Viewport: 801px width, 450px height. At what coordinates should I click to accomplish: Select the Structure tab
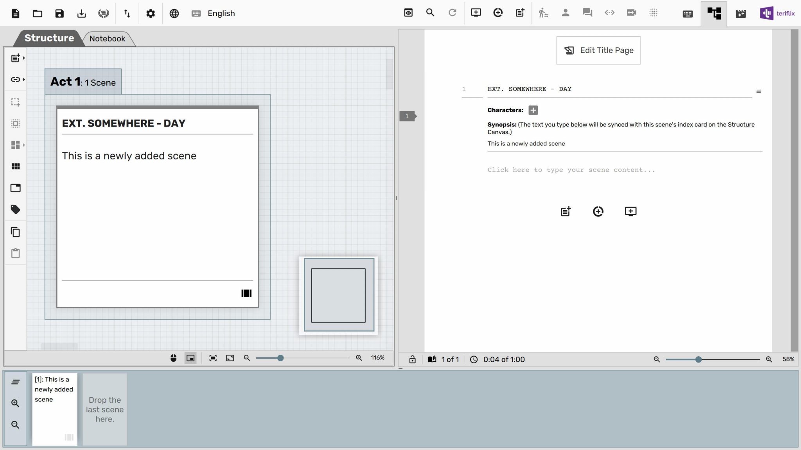48,38
